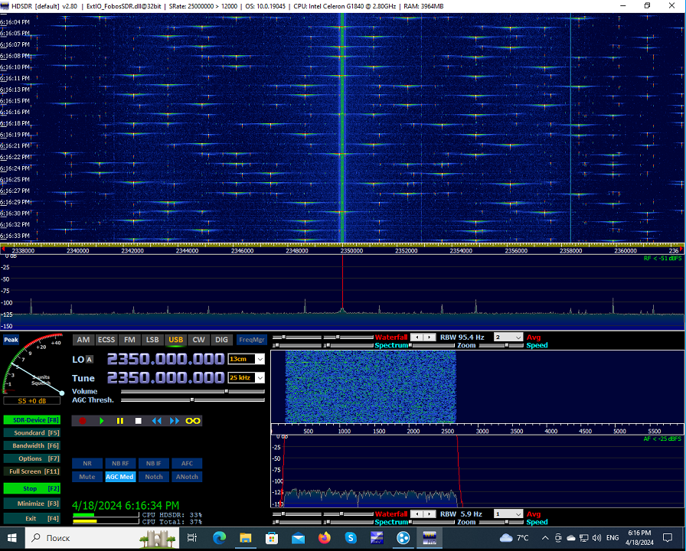Open the 13cm band preset dropdown
Screen dimensions: 686x551
pyautogui.click(x=245, y=358)
